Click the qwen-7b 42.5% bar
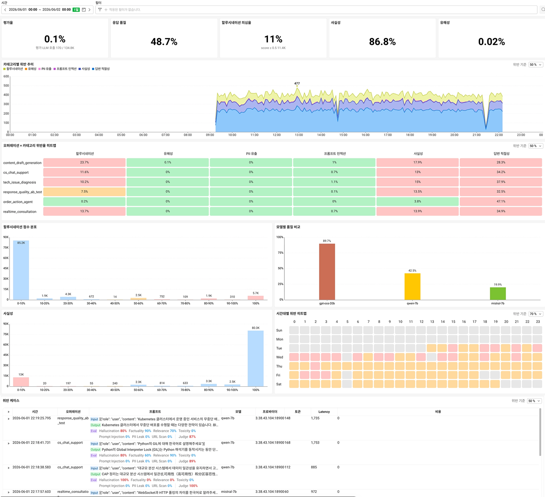Viewport: 545px width, 497px height. 412,287
